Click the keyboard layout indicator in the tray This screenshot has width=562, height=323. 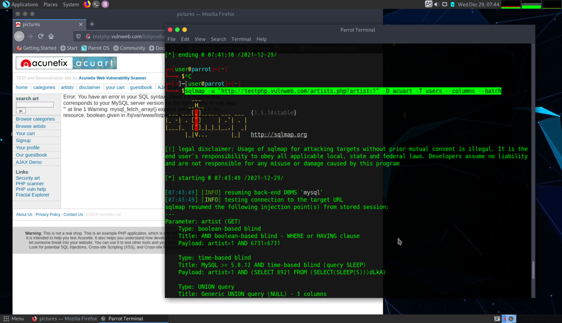(429, 4)
